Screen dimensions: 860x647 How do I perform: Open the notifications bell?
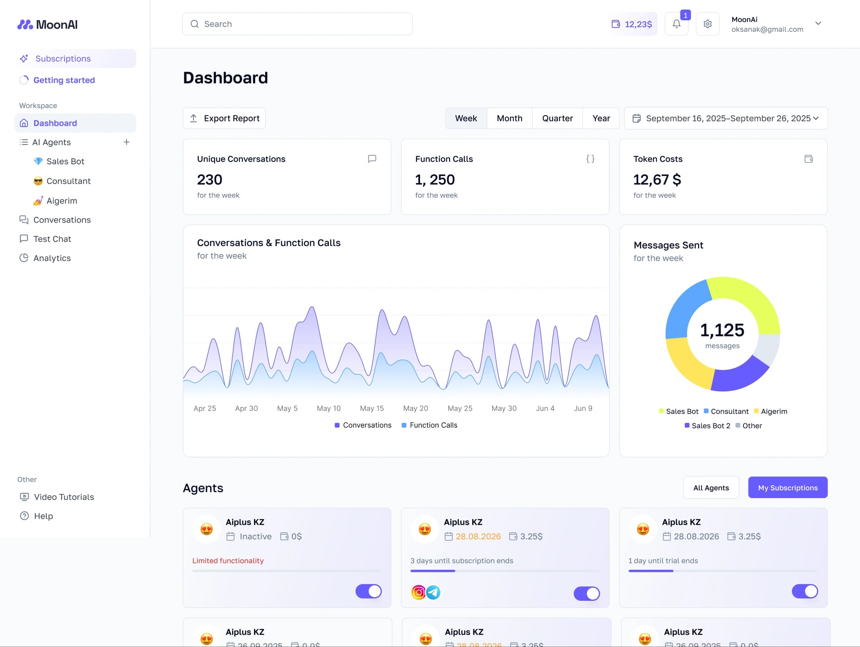(x=676, y=24)
